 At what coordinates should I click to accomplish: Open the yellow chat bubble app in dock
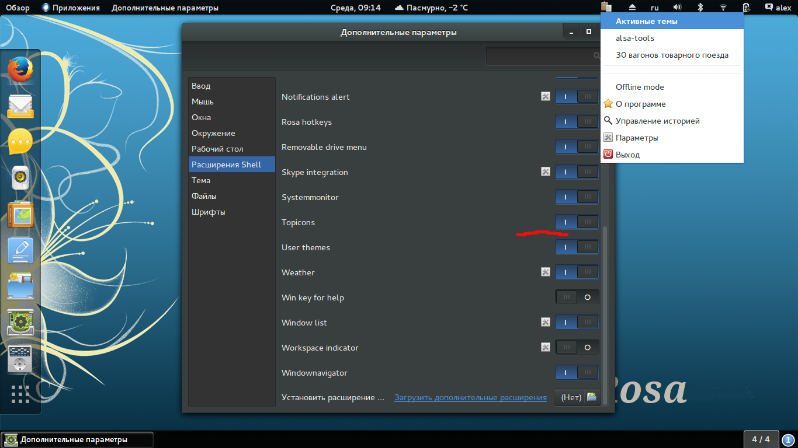point(20,142)
